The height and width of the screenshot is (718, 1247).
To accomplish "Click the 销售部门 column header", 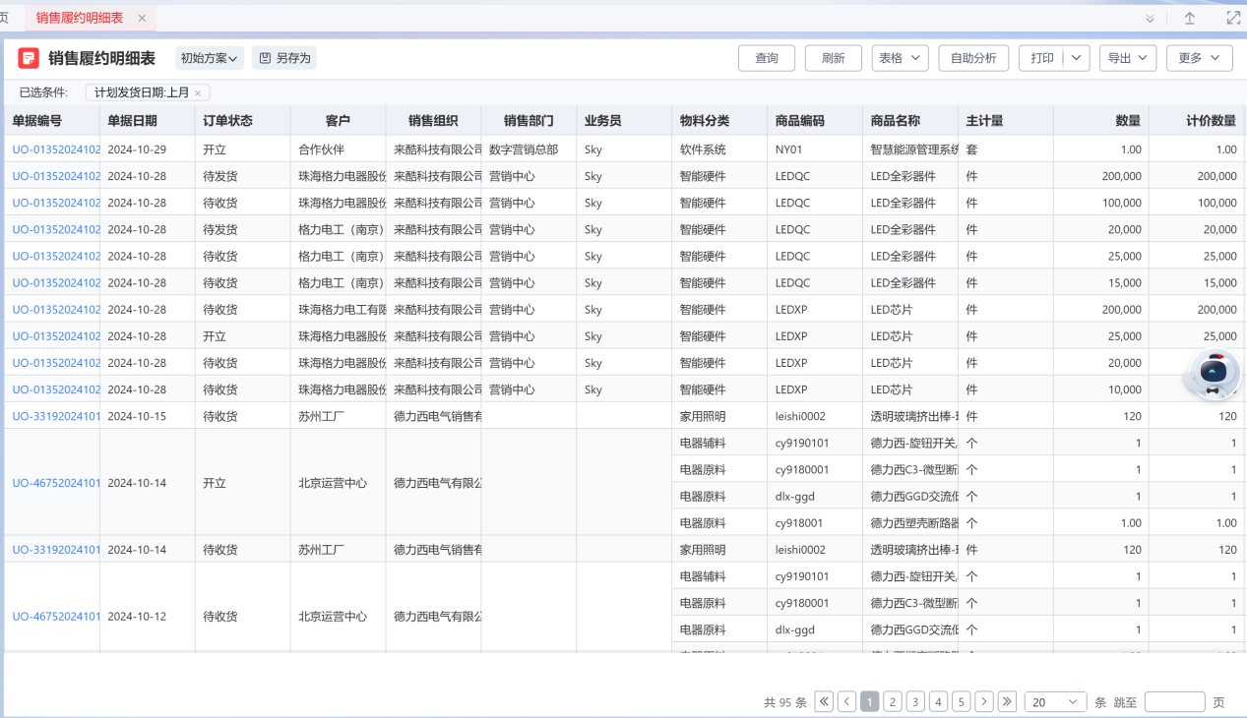I will 529,121.
